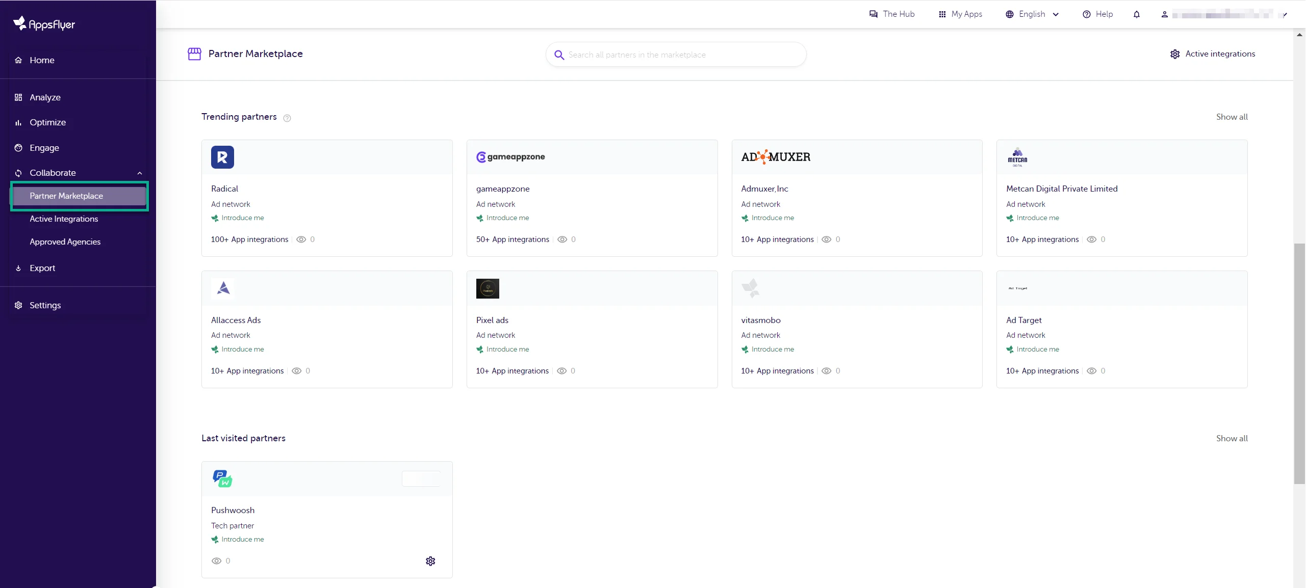This screenshot has height=588, width=1306.
Task: Click the eye icon on Pushwoosh card
Action: coord(216,561)
